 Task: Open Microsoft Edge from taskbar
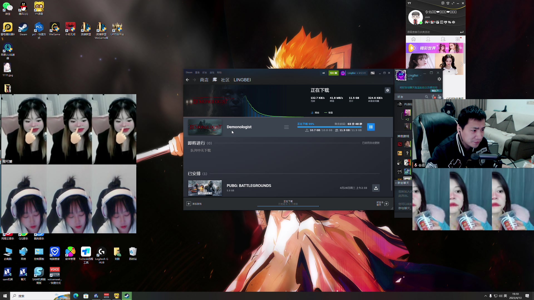76,296
